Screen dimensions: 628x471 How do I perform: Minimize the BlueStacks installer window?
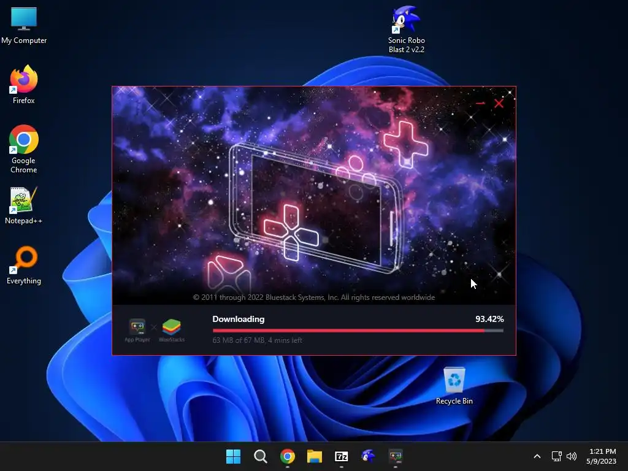(480, 103)
